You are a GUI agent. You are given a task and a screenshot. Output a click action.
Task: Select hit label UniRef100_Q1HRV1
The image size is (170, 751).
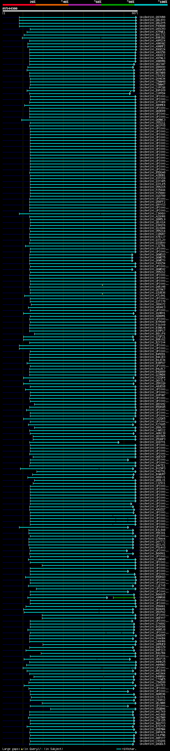[152, 313]
